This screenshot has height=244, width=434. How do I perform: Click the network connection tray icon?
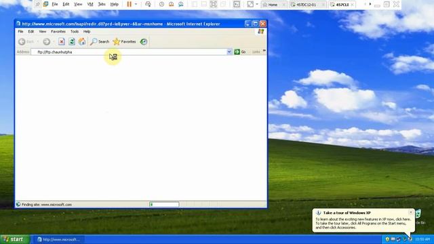(399, 239)
